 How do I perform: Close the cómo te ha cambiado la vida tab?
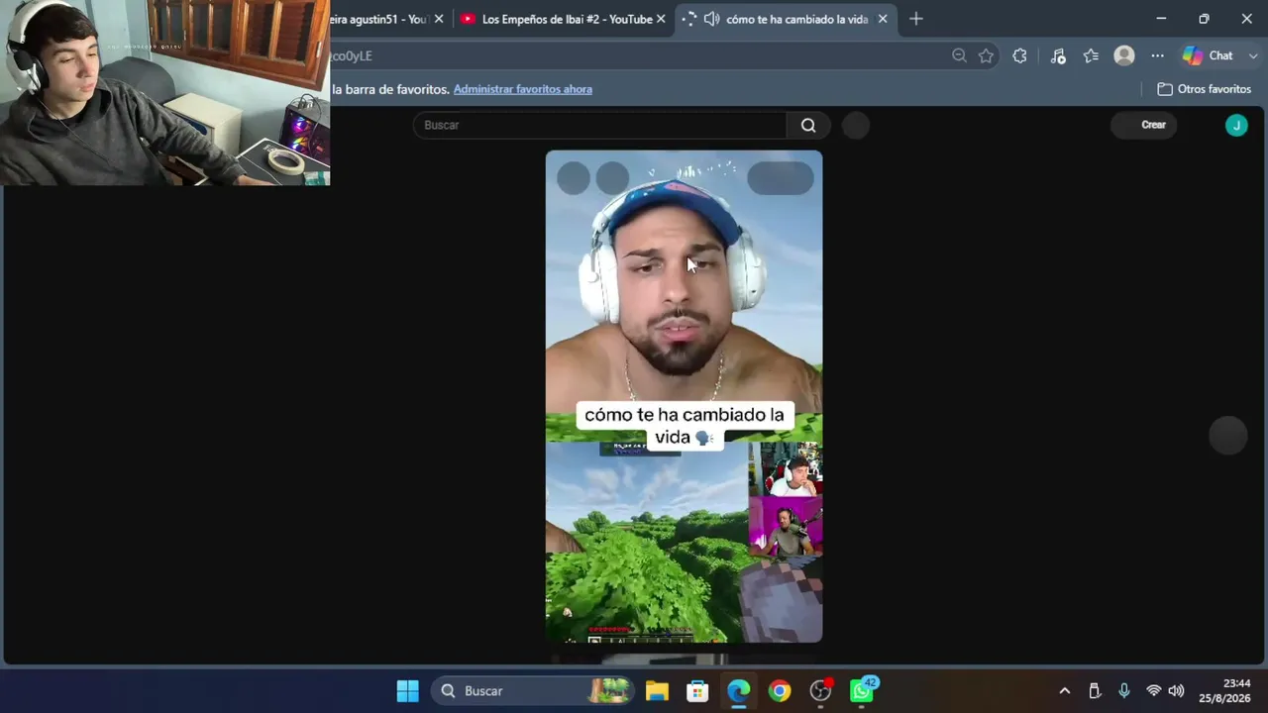coord(883,19)
